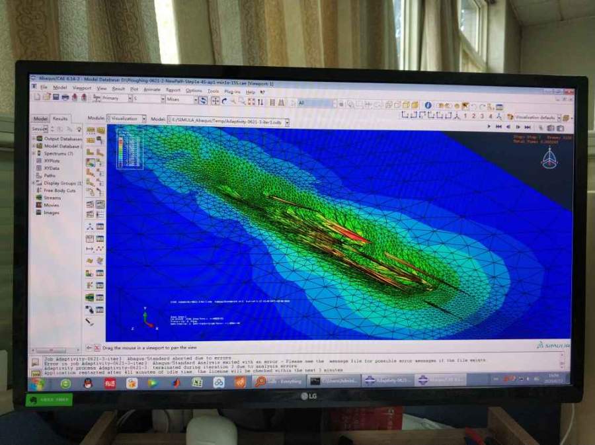Open the Windows Start button
This screenshot has height=445, width=595.
[x=37, y=384]
